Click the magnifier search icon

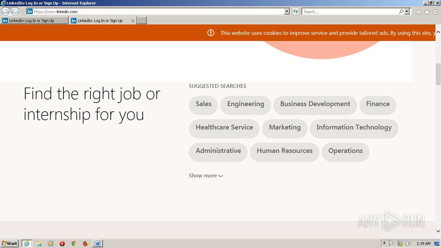(x=401, y=11)
